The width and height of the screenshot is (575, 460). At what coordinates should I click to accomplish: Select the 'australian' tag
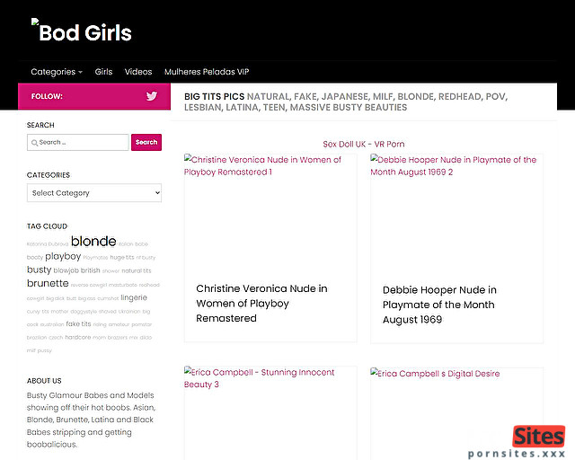point(52,324)
